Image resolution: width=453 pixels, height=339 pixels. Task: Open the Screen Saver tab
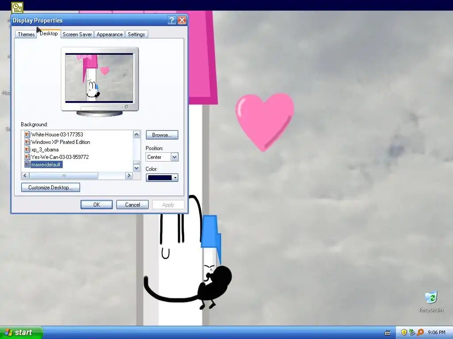click(x=77, y=34)
